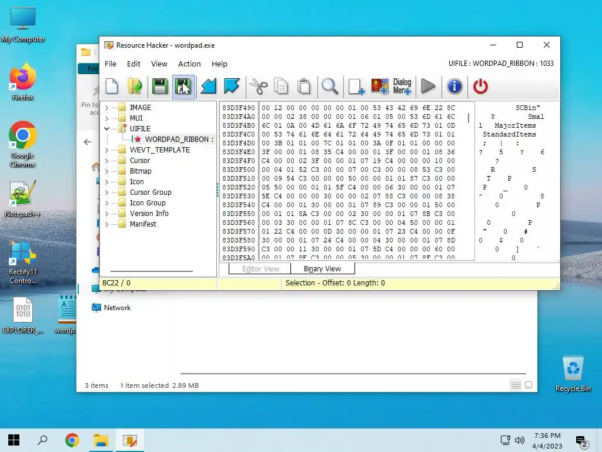Click the hex view vertical scrollbar thumb
The width and height of the screenshot is (602, 452).
pyautogui.click(x=469, y=118)
